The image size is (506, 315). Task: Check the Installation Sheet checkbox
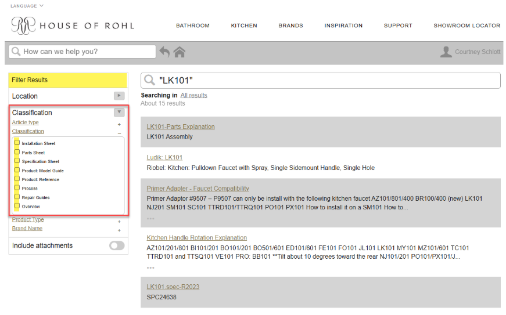(x=17, y=143)
